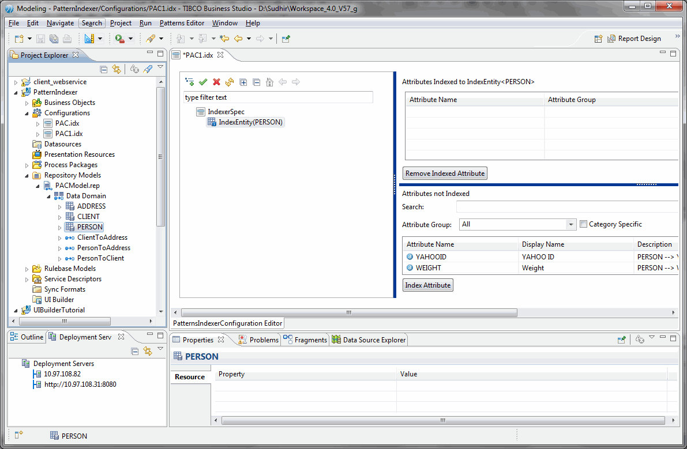687x449 pixels.
Task: Click the Project Explorer vertical scrollbar
Action: 161,156
